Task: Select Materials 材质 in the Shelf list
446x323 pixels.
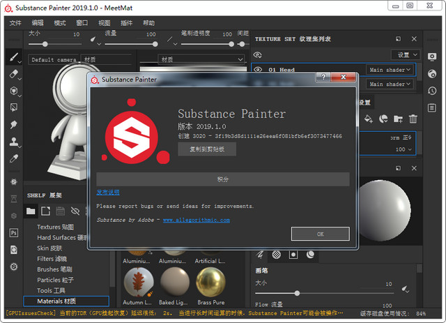Action: [x=66, y=301]
